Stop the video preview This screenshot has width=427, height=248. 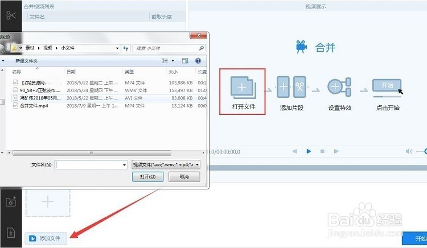click(322, 151)
